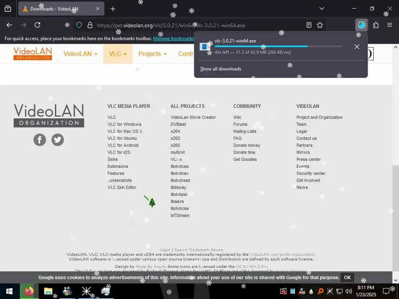
Task: Open the Extensions puzzle icon
Action: click(376, 25)
